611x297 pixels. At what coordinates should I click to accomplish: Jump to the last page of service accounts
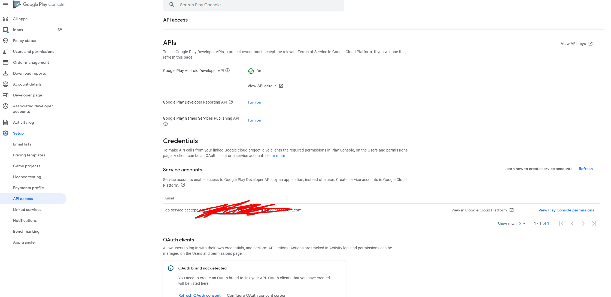point(594,223)
